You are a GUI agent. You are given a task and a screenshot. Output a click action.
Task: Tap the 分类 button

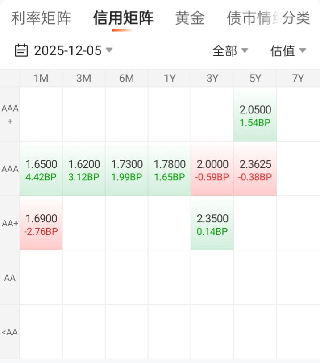pos(297,18)
